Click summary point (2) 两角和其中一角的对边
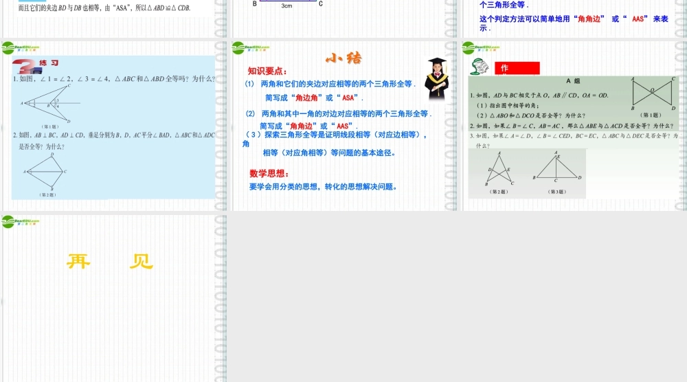Screen dimensions: 687x382 point(339,113)
